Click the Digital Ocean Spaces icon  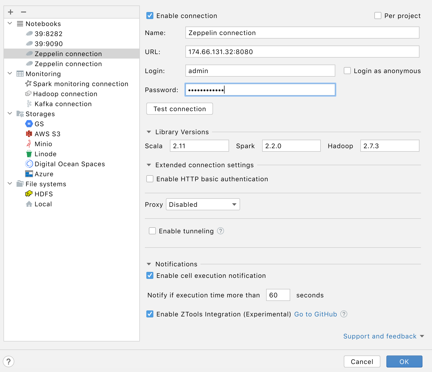click(29, 164)
